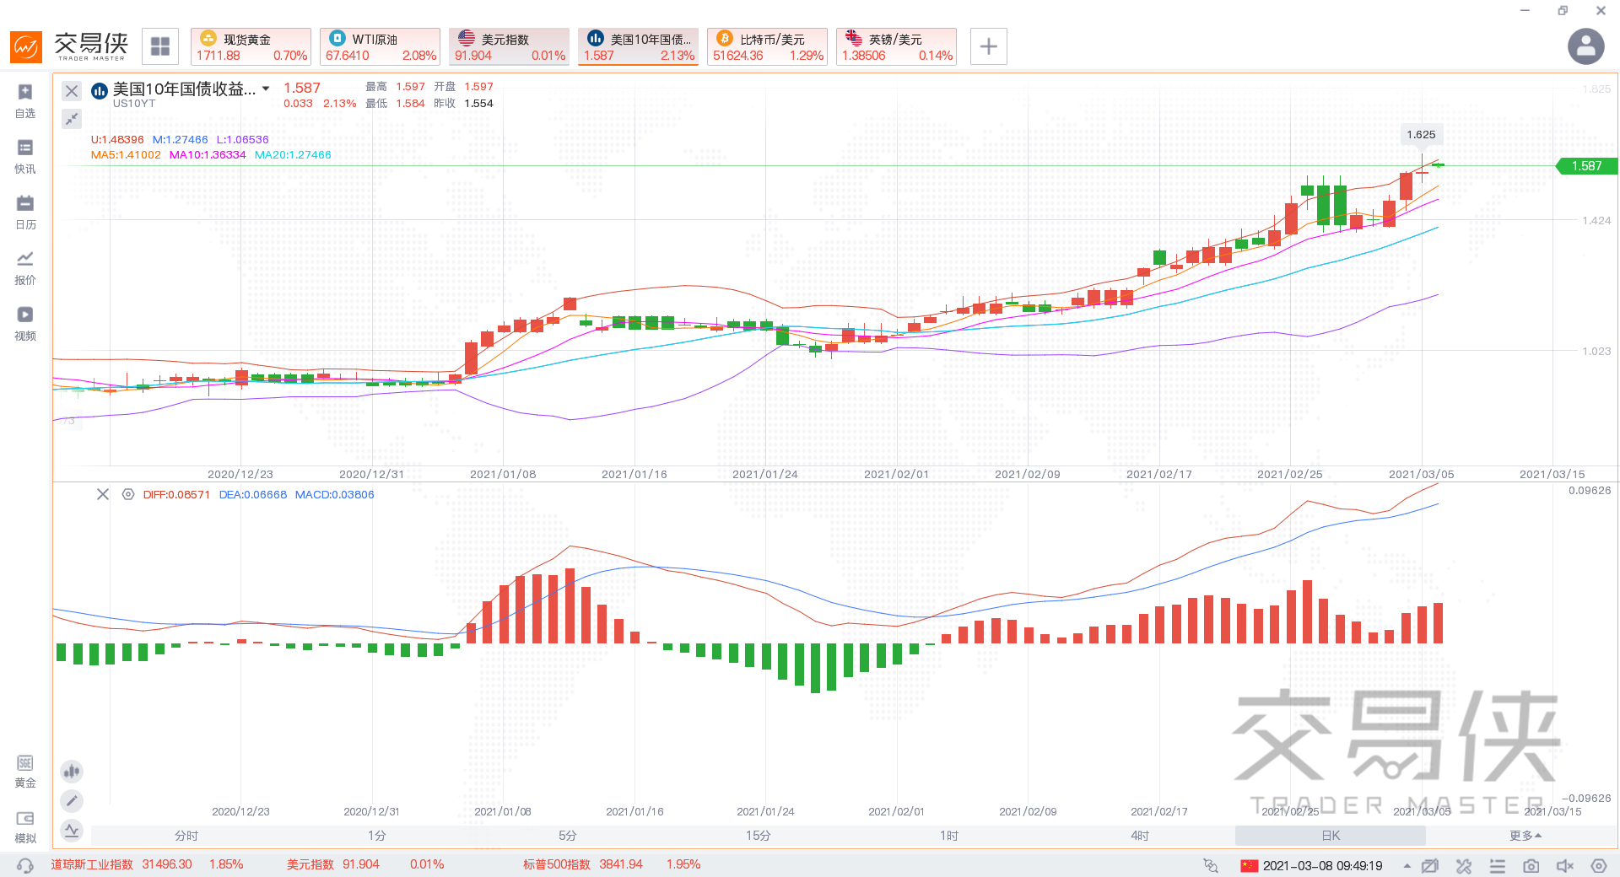Open MACD indicator settings gear

128,494
